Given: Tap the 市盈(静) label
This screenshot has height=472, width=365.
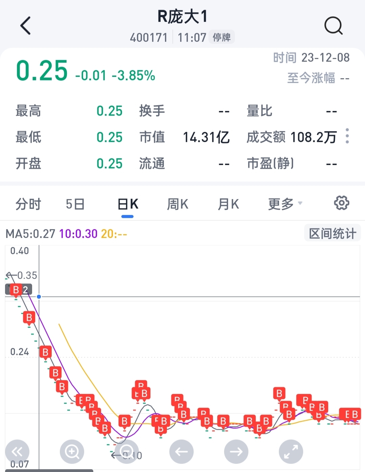Looking at the screenshot, I should tap(270, 164).
